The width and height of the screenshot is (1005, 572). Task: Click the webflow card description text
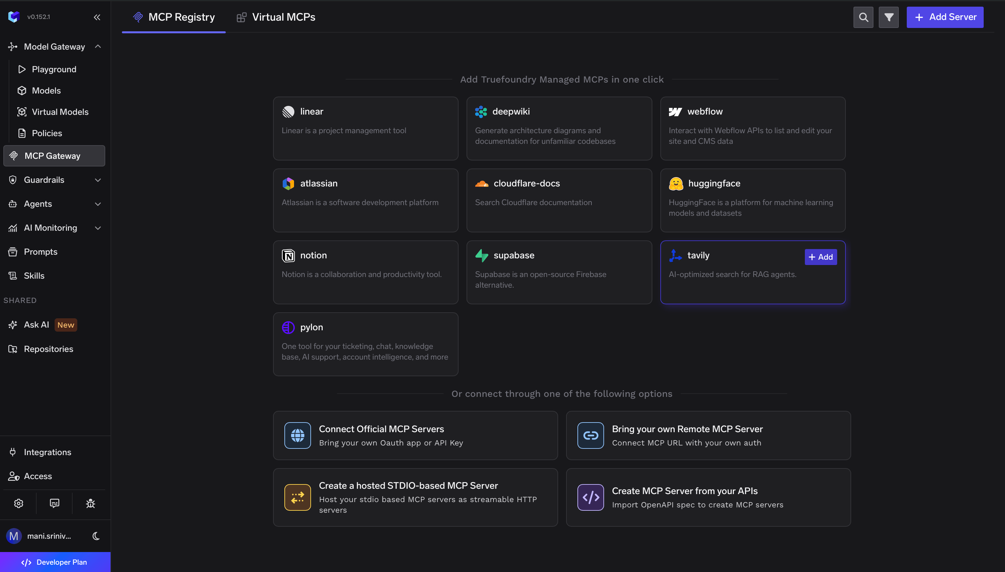750,136
